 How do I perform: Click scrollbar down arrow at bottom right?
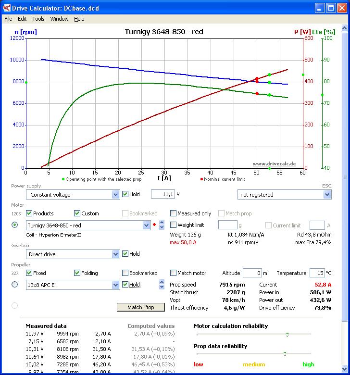click(x=345, y=369)
